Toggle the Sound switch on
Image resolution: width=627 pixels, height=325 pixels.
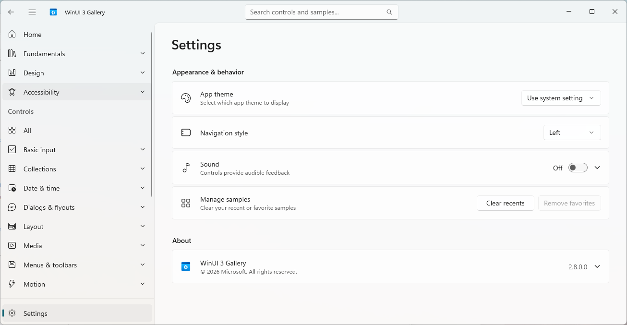pyautogui.click(x=578, y=168)
